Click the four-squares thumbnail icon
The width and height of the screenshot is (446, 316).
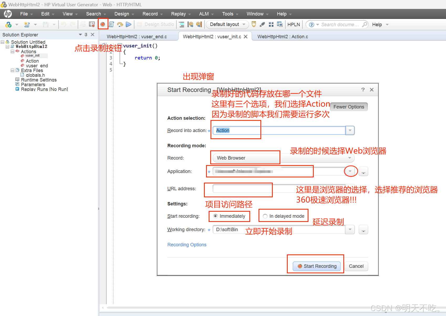click(271, 24)
